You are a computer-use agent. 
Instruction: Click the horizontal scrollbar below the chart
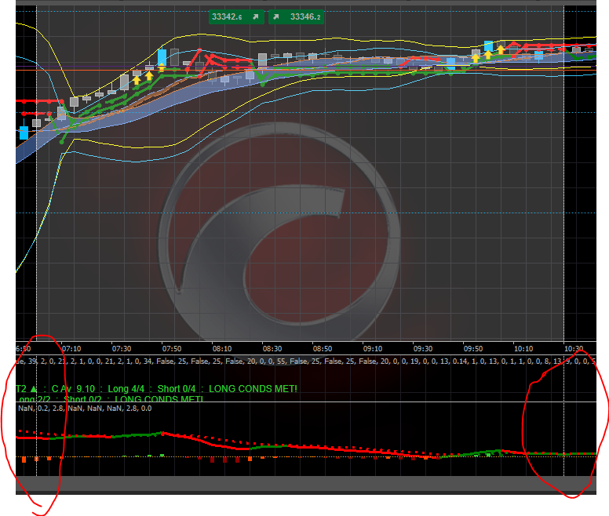(305, 483)
